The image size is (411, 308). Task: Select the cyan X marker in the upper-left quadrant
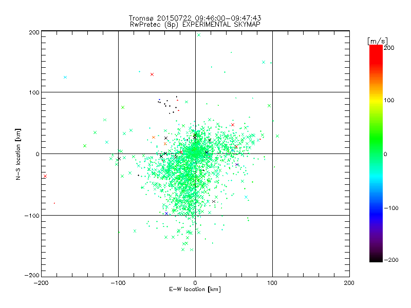[65, 78]
